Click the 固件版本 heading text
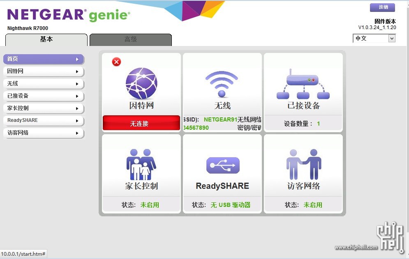Screen dimensions: 409x259 385,21
